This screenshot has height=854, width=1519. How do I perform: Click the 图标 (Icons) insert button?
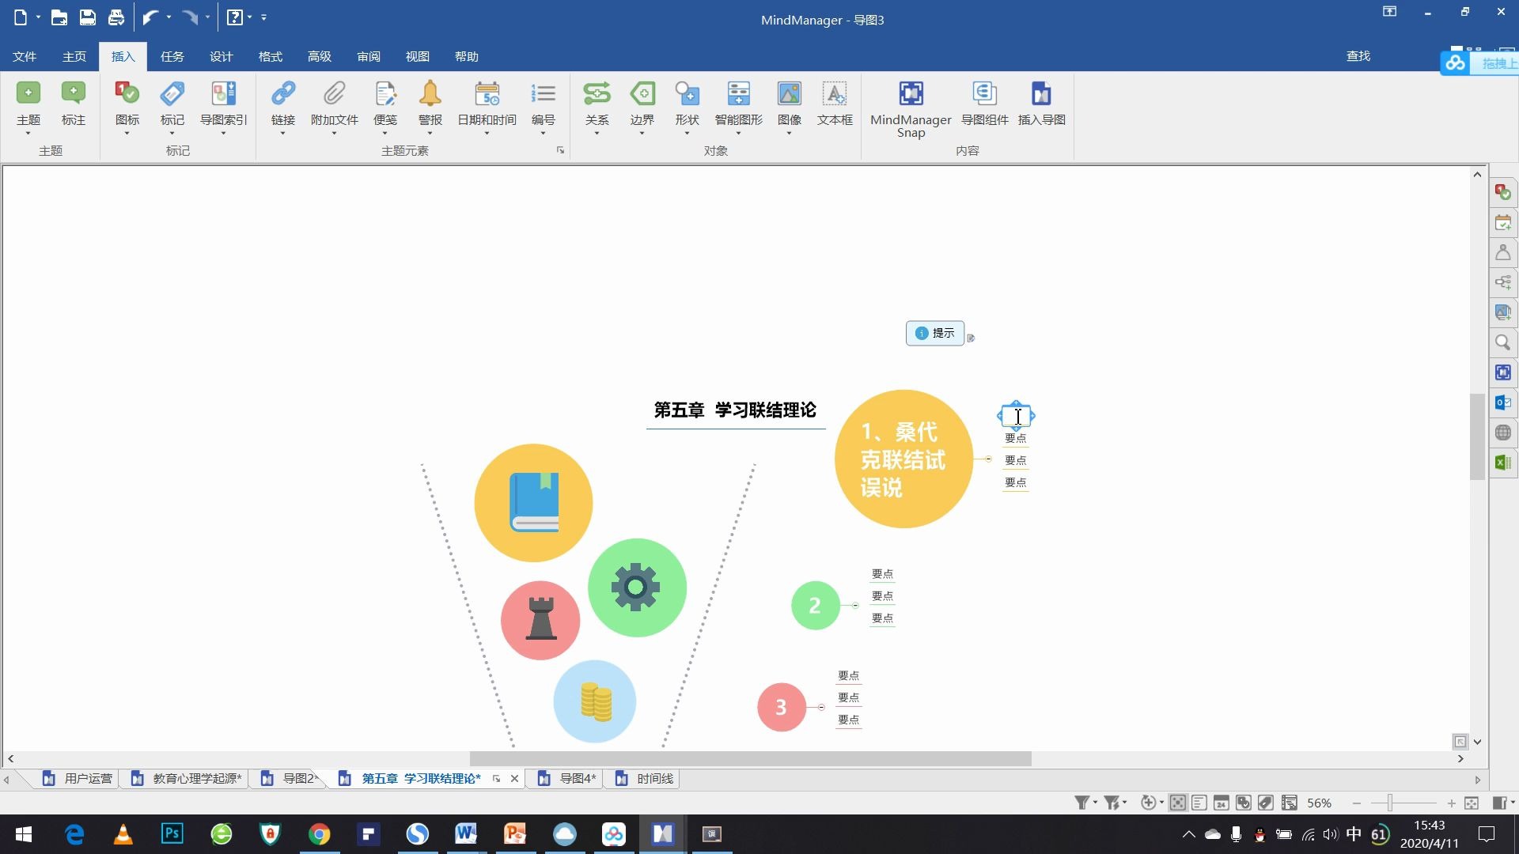(x=127, y=104)
